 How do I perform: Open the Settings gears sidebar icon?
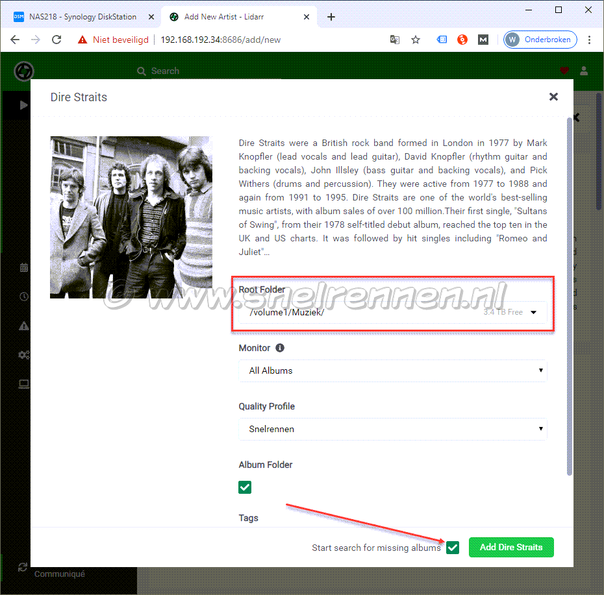coord(24,355)
